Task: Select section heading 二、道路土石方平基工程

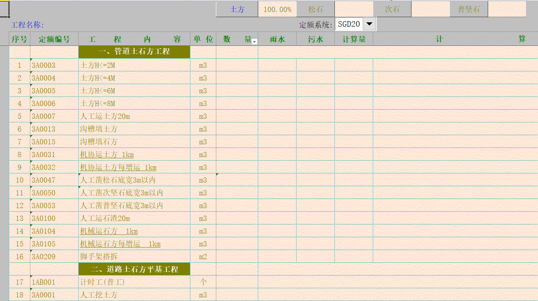Action: click(134, 269)
